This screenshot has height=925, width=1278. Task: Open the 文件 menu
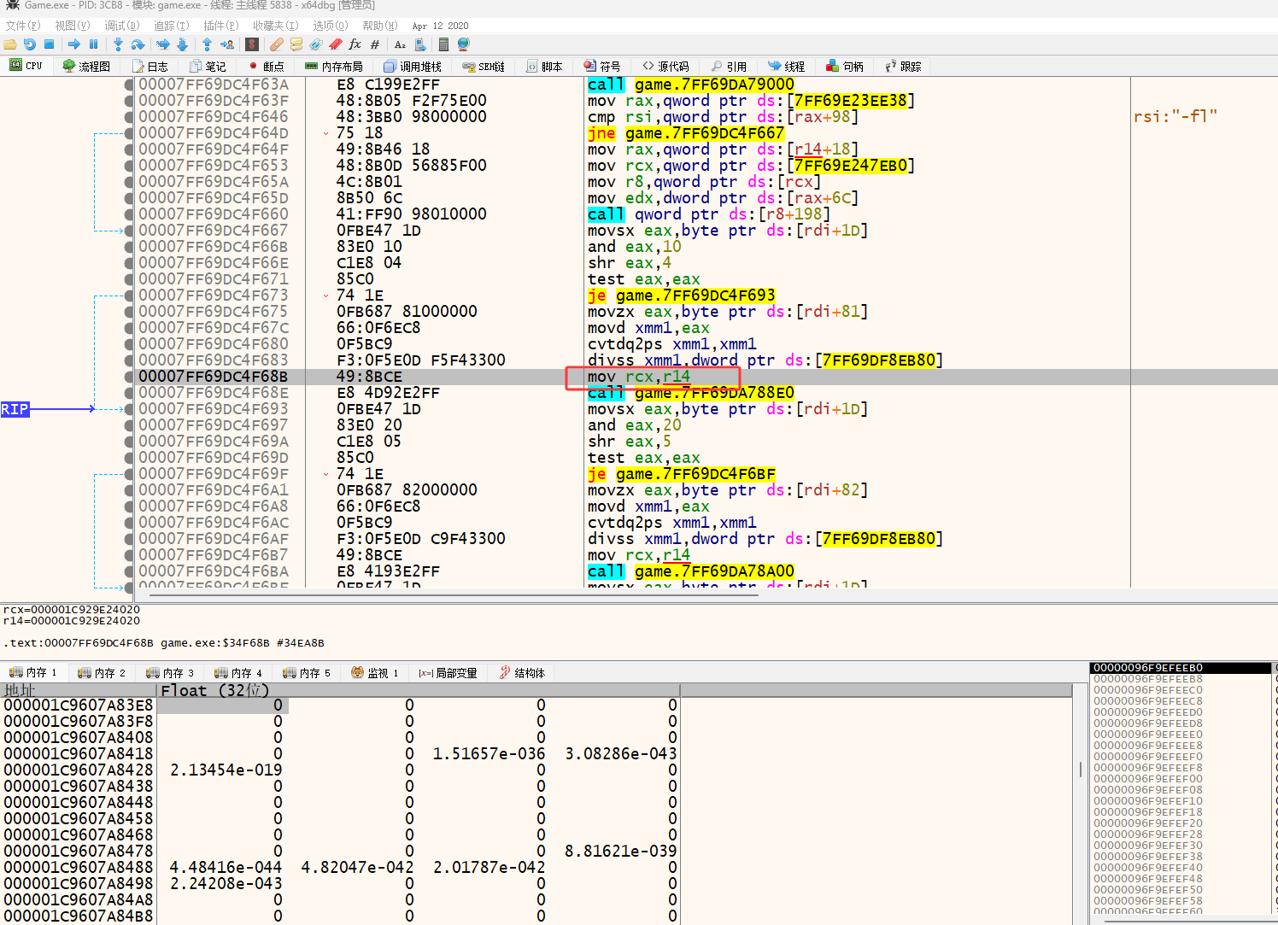click(x=23, y=26)
